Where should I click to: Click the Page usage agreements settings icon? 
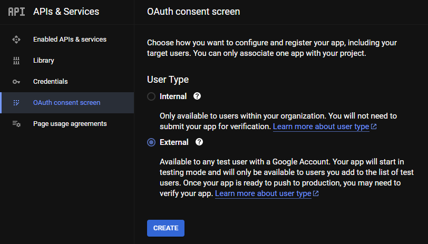click(x=16, y=124)
